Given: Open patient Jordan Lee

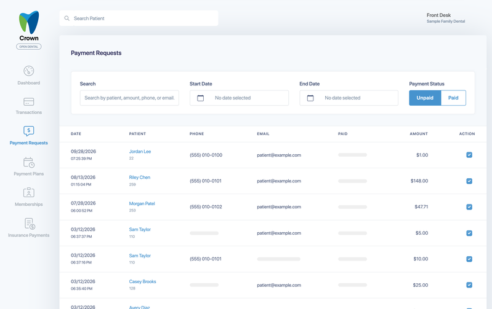Looking at the screenshot, I should (140, 152).
